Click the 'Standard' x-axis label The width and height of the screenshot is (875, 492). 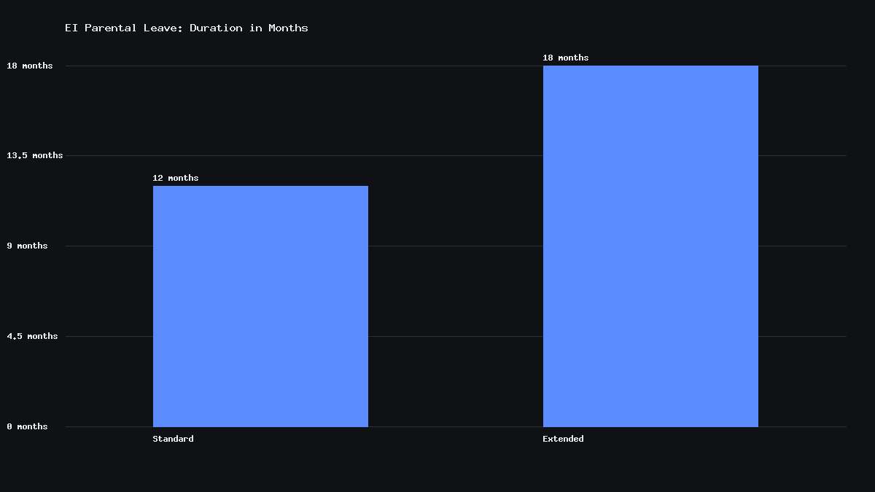(174, 439)
